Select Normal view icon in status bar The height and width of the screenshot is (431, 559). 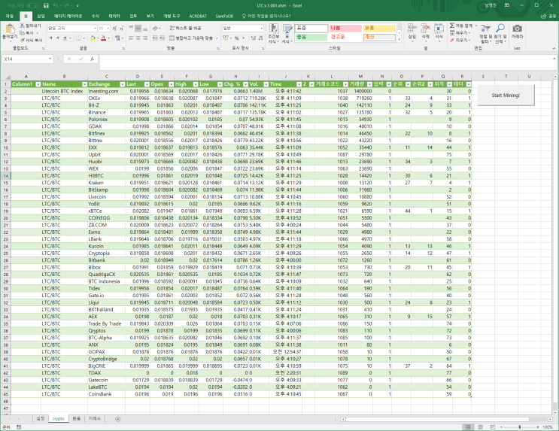coord(468,426)
